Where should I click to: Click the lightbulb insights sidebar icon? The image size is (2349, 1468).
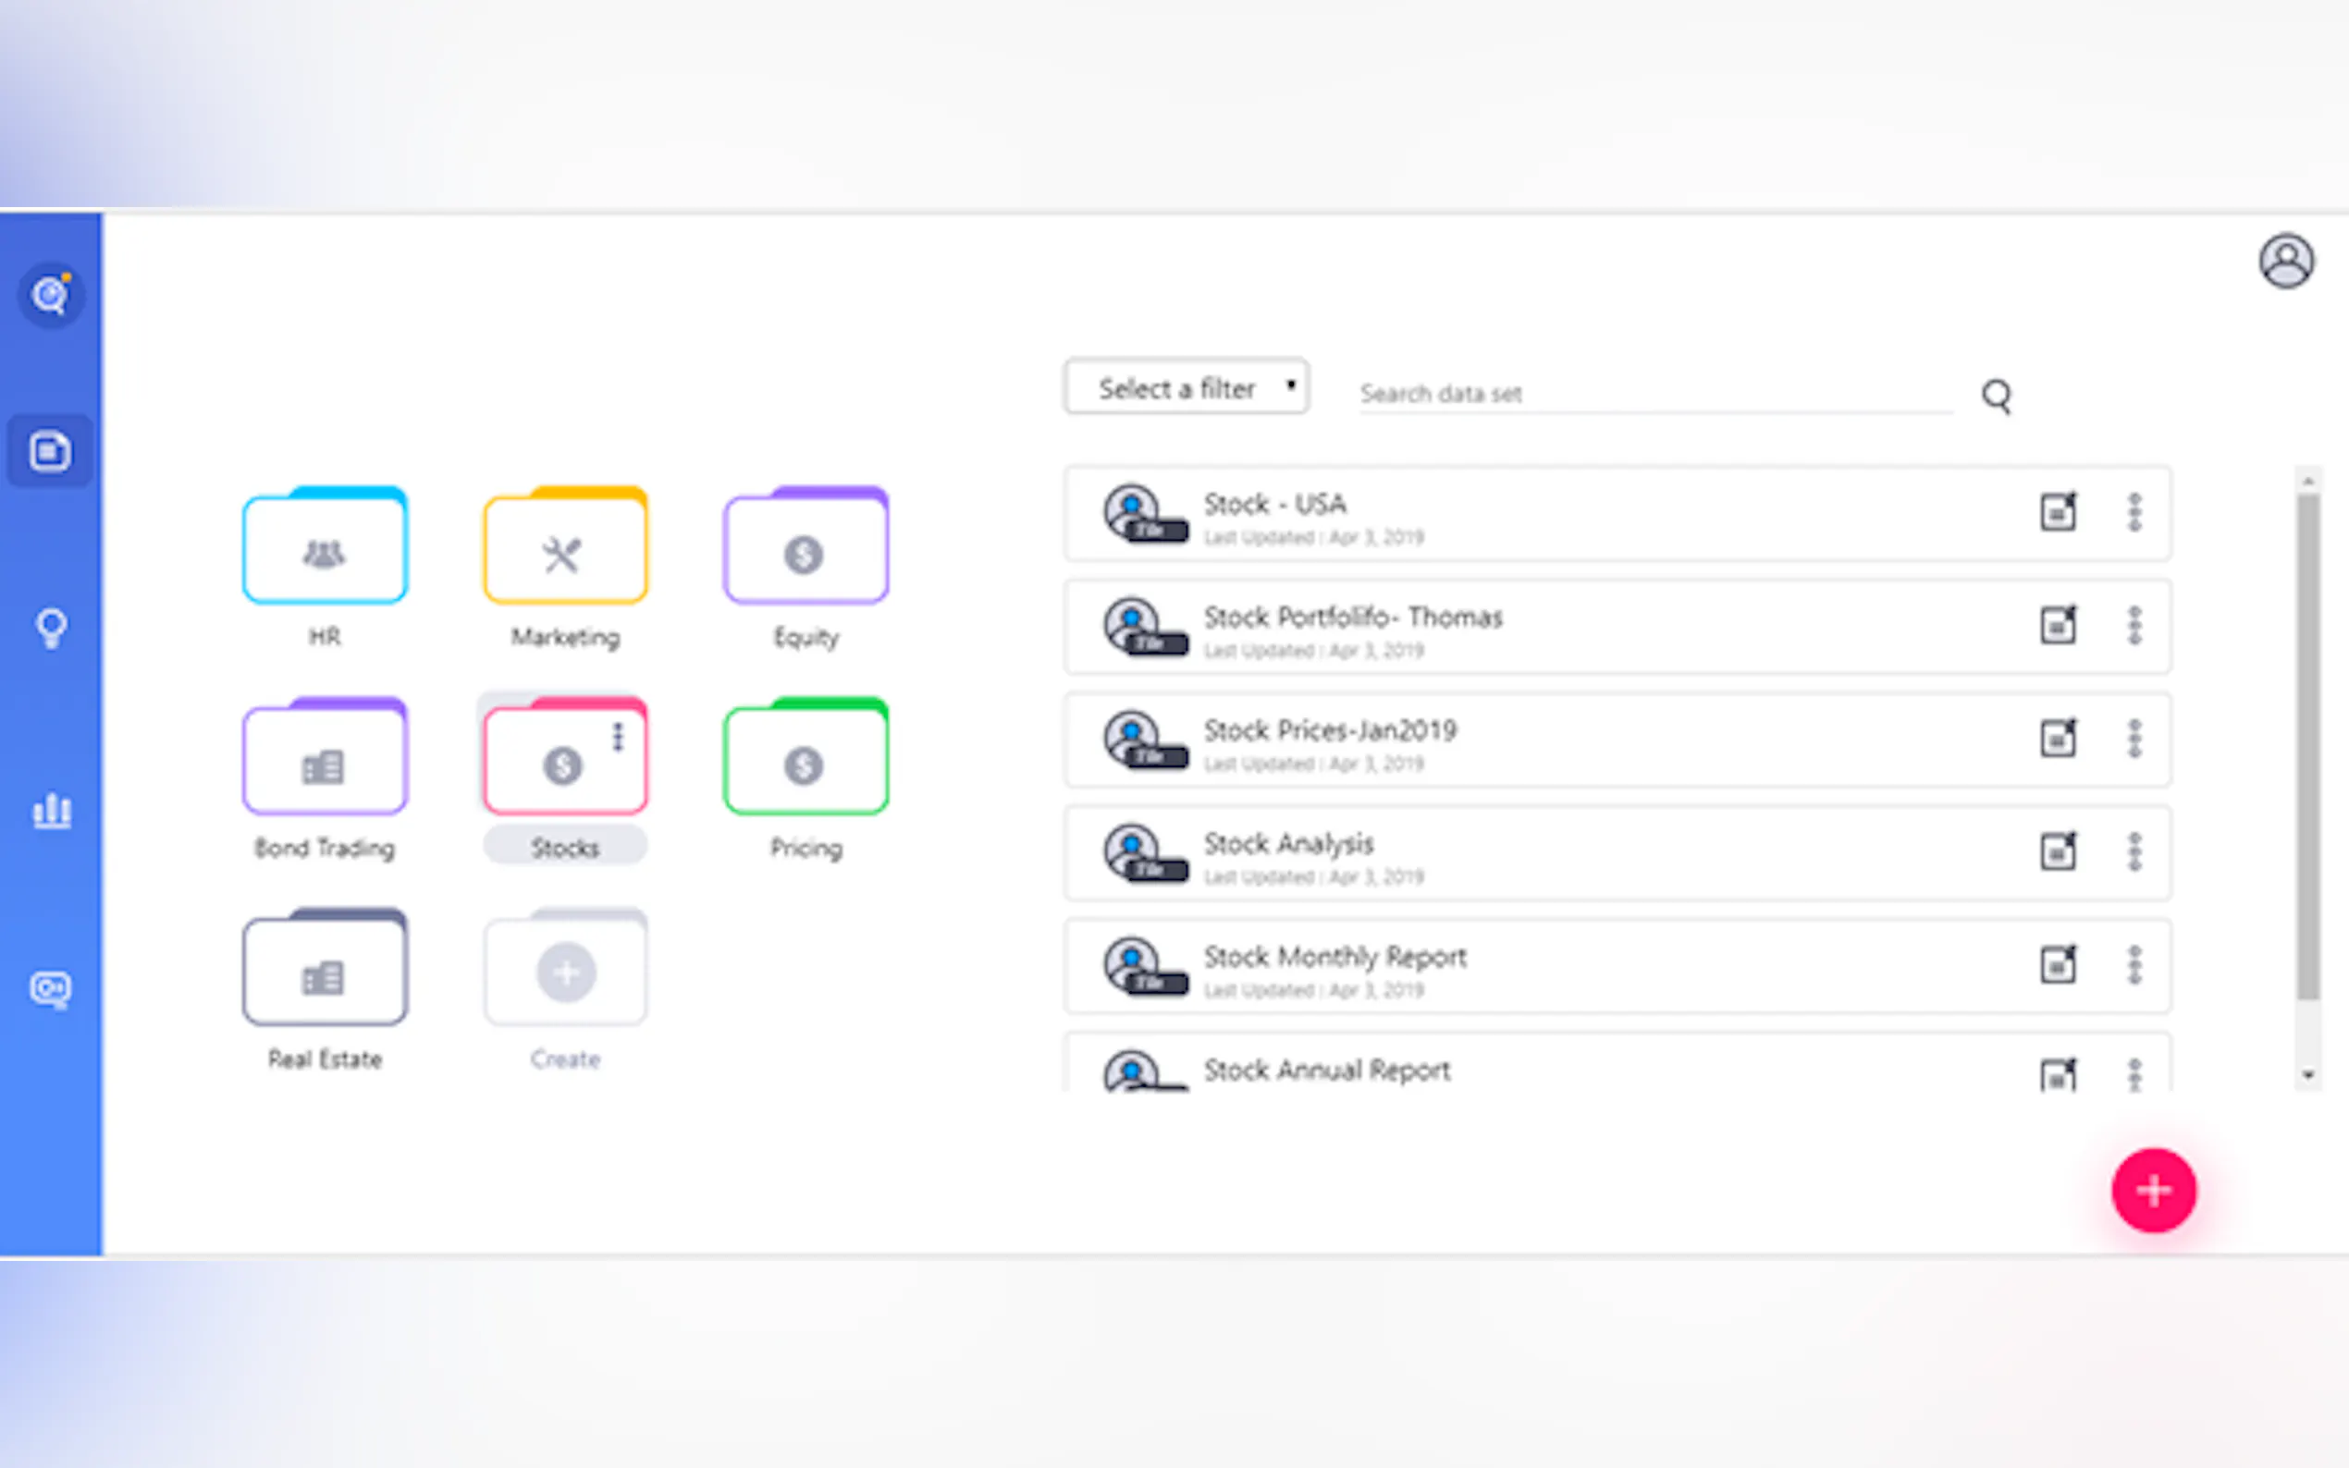[51, 627]
